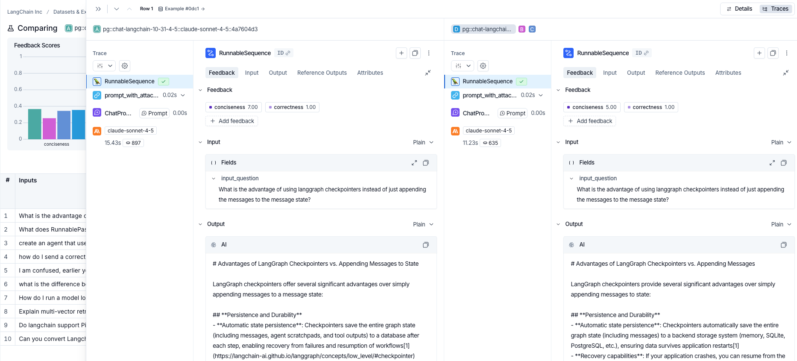Click teal conciseness bar in chart

click(x=35, y=124)
